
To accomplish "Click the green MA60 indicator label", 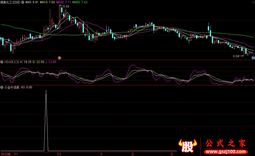I will pyautogui.click(x=80, y=2).
